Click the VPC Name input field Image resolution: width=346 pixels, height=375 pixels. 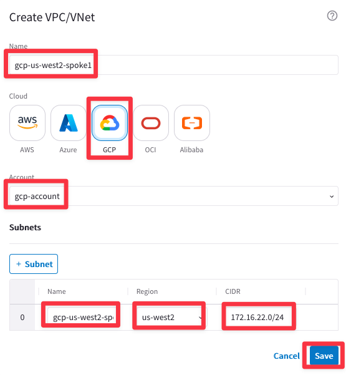pos(174,65)
